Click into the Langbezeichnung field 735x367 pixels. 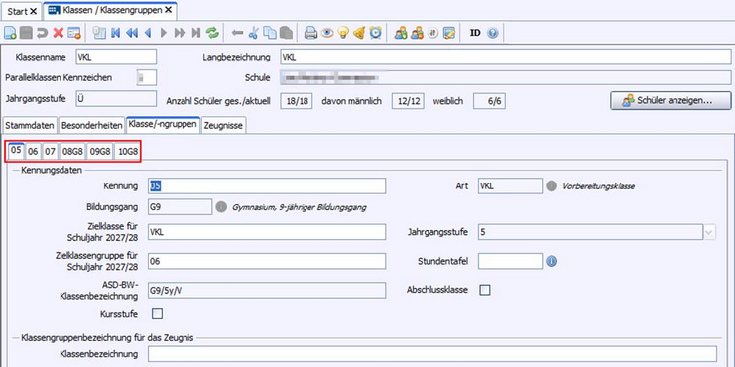point(505,57)
